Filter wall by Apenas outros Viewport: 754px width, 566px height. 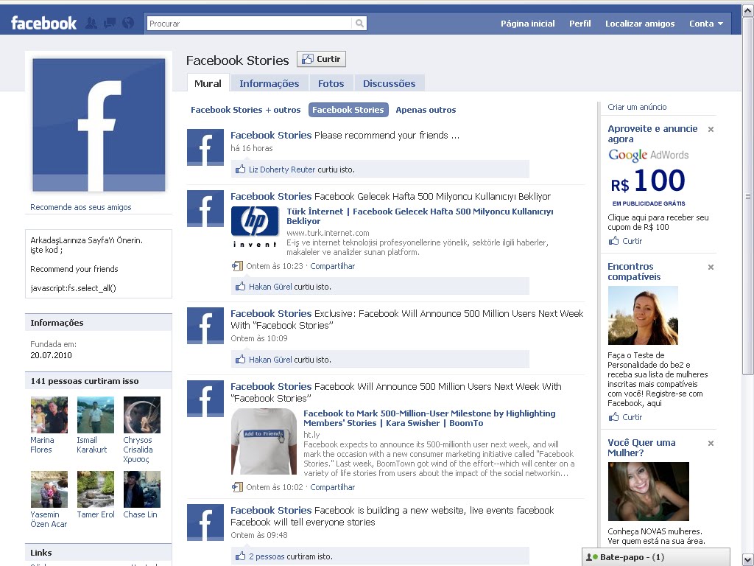click(x=426, y=110)
